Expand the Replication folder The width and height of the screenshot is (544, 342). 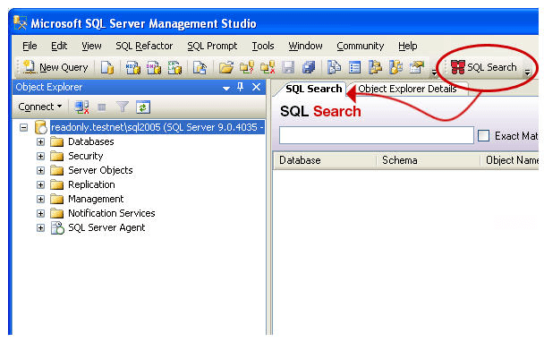pyautogui.click(x=40, y=184)
